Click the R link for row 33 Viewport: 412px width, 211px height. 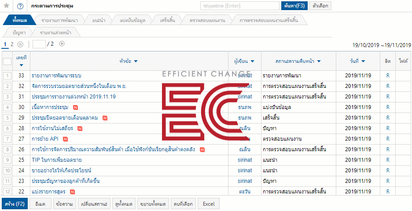[x=388, y=76]
